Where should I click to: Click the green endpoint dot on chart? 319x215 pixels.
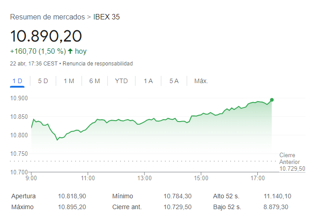pos(271,100)
